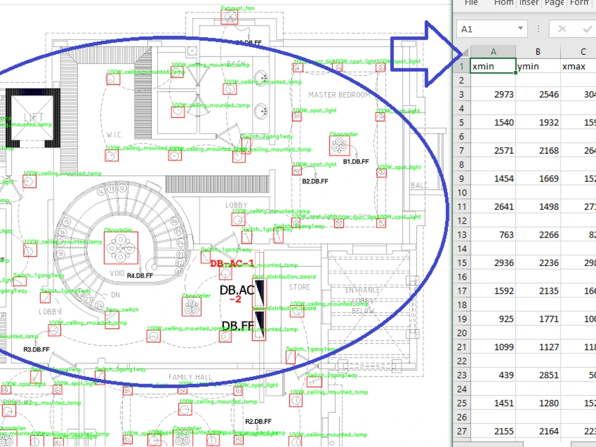
Task: Select the cell containing 925
Action: pos(493,319)
